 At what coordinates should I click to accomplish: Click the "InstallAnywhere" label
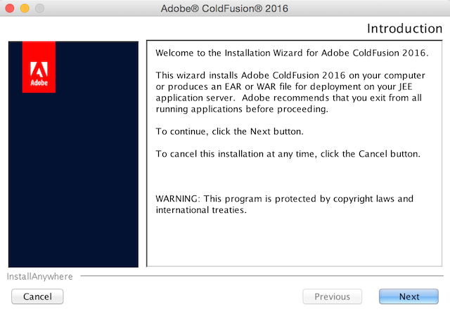pyautogui.click(x=39, y=277)
